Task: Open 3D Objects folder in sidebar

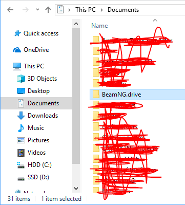Action: click(x=42, y=79)
